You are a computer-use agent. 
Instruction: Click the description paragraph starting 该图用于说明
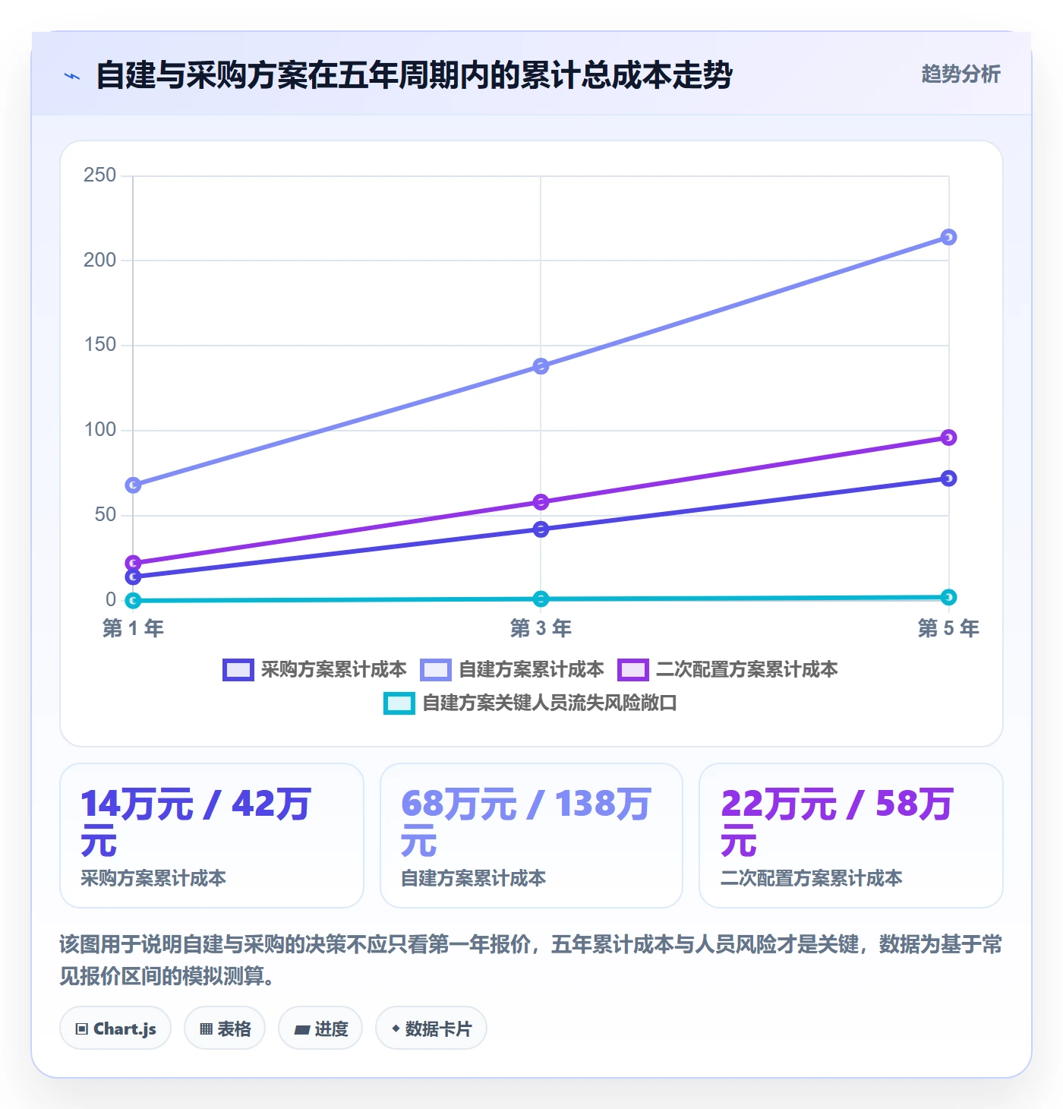click(531, 960)
